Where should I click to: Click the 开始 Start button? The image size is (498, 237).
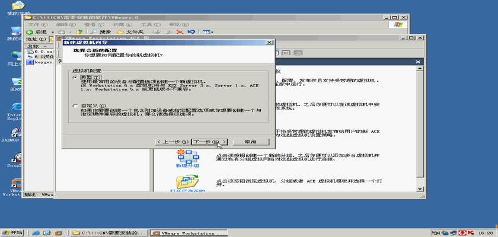(x=12, y=233)
